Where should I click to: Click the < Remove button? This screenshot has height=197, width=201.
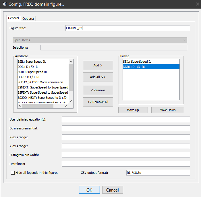coord(98,90)
